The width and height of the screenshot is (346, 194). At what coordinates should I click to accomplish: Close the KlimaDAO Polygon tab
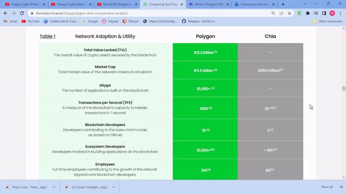coord(136,4)
